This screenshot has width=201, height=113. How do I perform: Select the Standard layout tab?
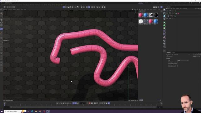(x=140, y=3)
